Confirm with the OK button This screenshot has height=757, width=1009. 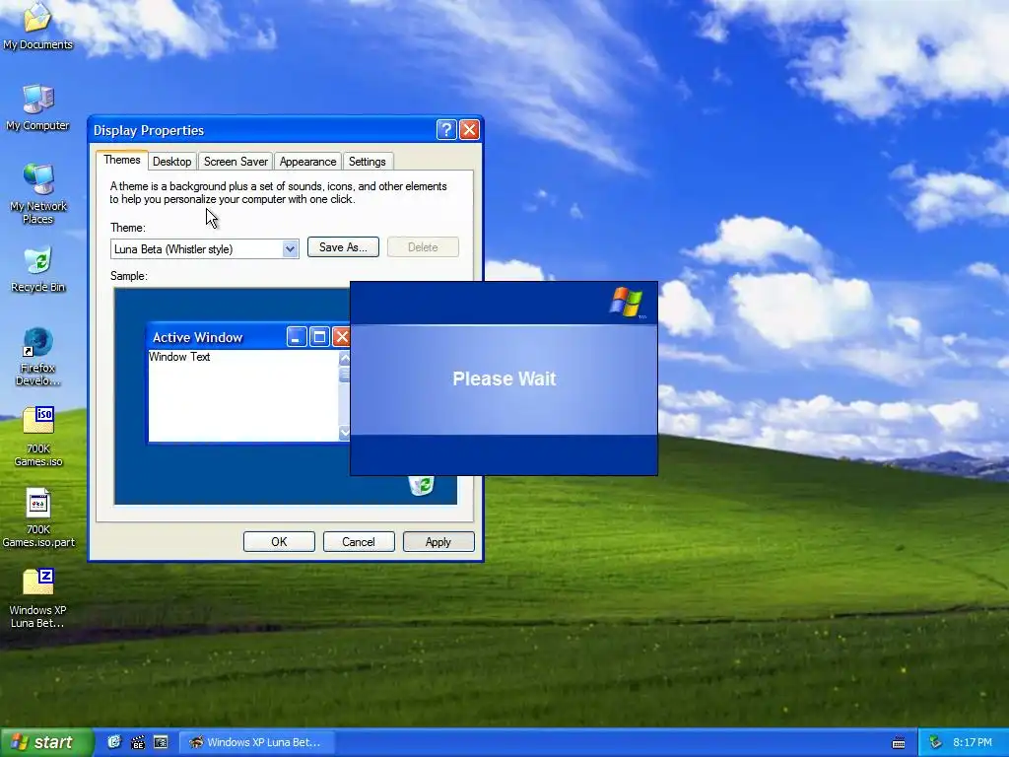point(279,542)
